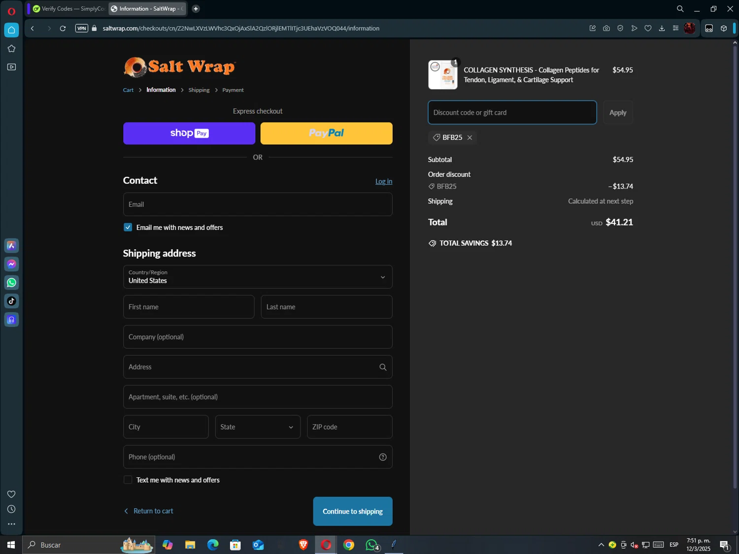Click the ZIP code field
The height and width of the screenshot is (554, 739).
(x=350, y=427)
